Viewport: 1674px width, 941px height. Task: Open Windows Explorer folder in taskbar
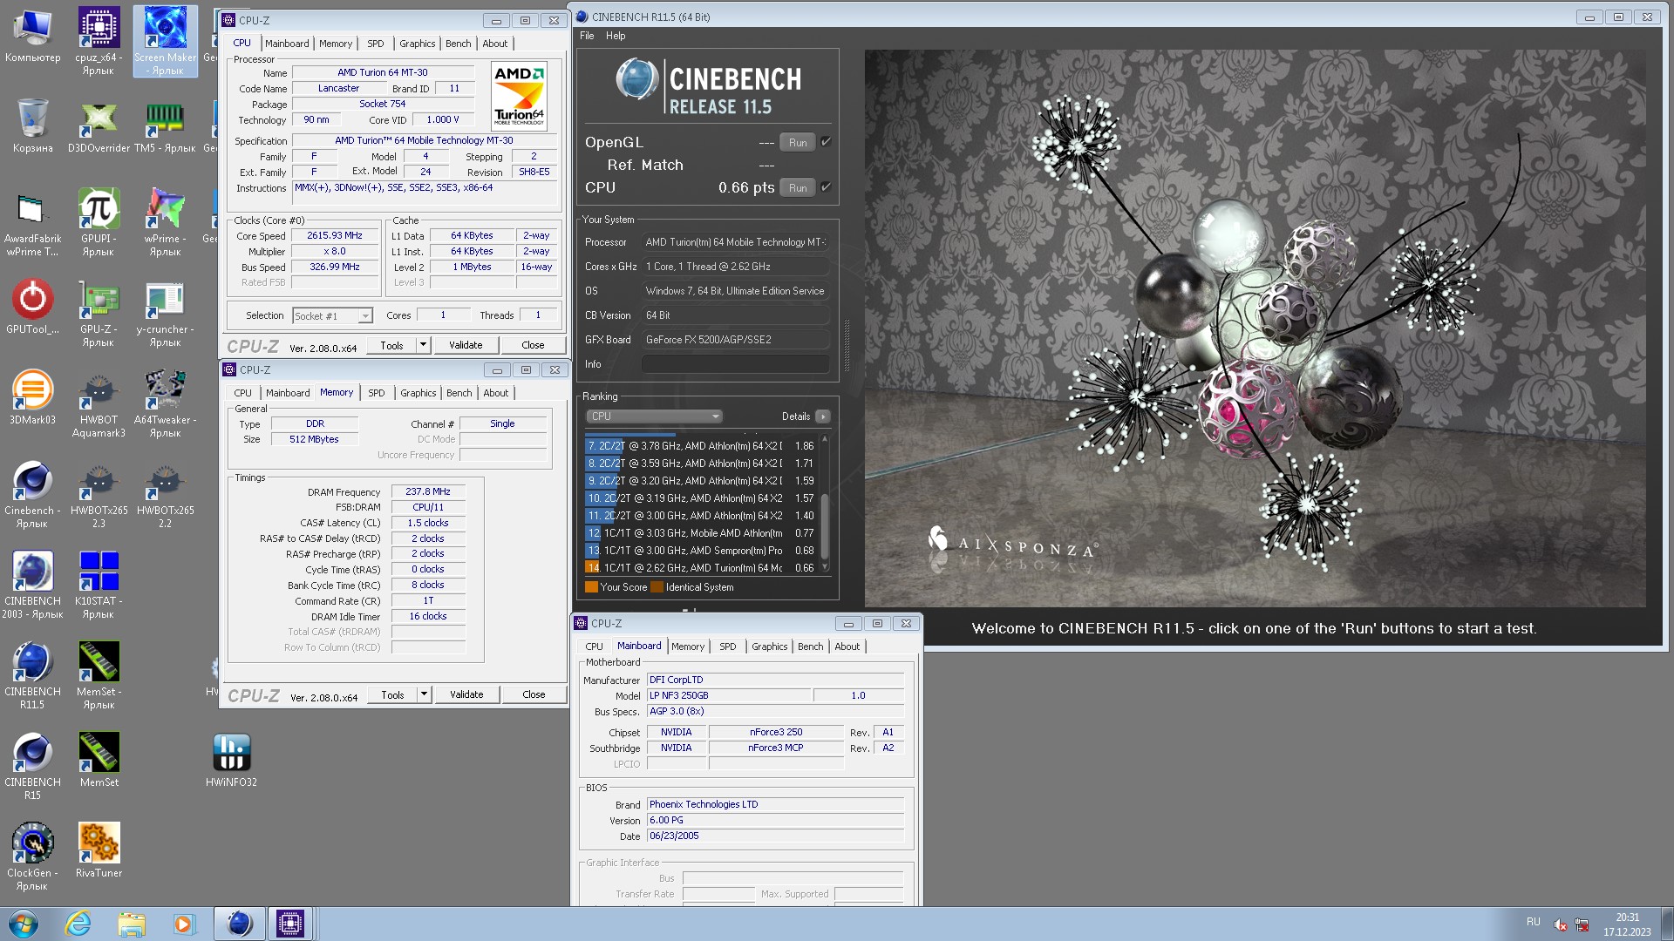point(132,924)
